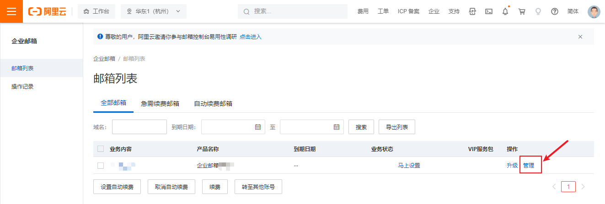Open the help question mark icon
The image size is (605, 204).
point(555,11)
